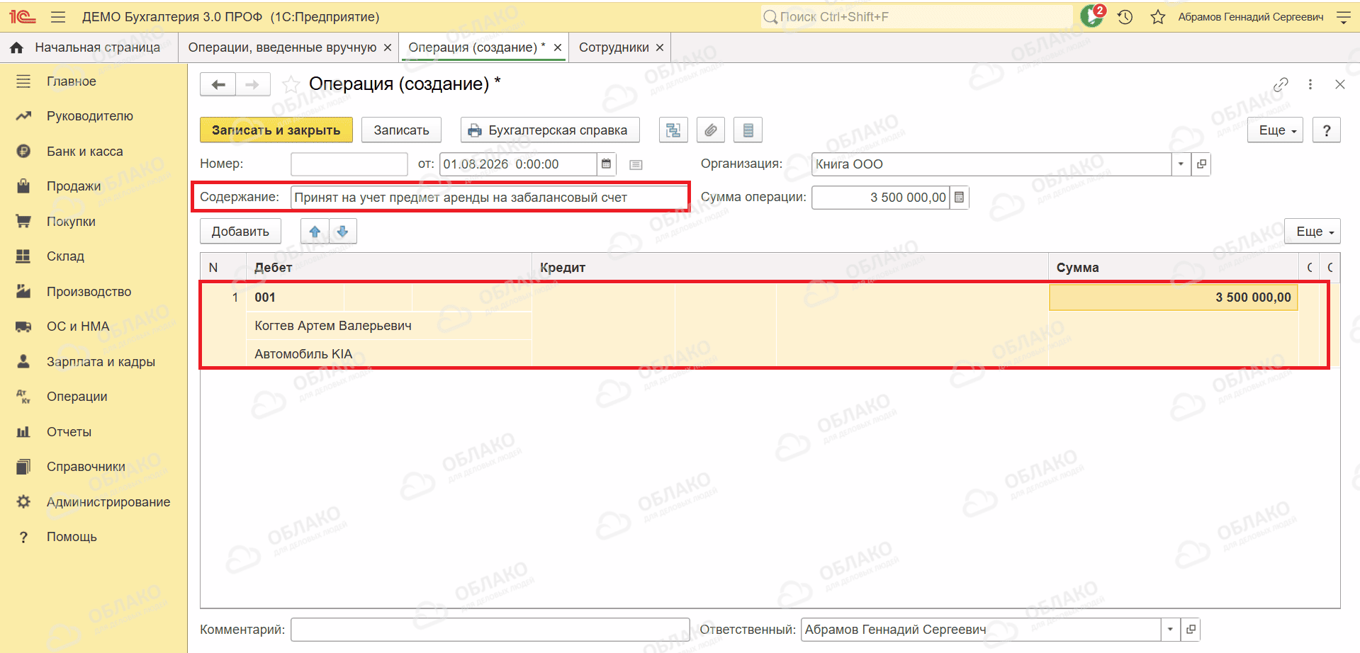Open the Производство section
1360x653 pixels.
pos(94,292)
